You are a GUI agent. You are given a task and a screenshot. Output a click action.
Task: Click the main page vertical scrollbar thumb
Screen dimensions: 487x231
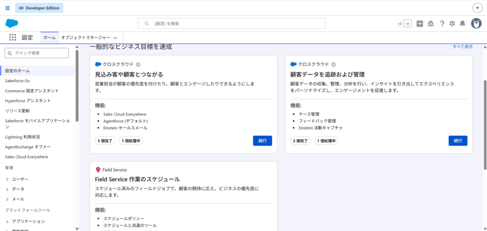click(485, 125)
